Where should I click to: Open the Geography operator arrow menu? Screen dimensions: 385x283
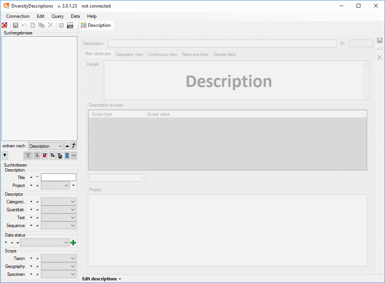[31, 266]
